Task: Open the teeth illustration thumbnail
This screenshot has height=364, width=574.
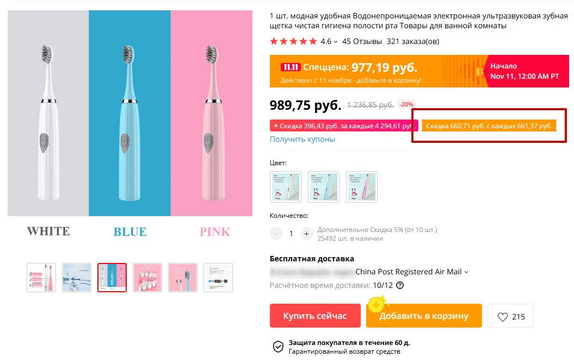Action: tap(147, 278)
